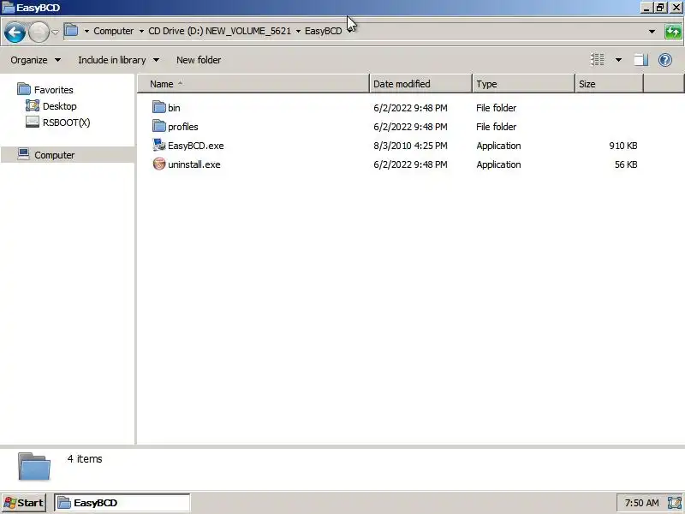Click the RSBOOT(X) drive icon
Screen dimensions: 685x514
click(33, 122)
